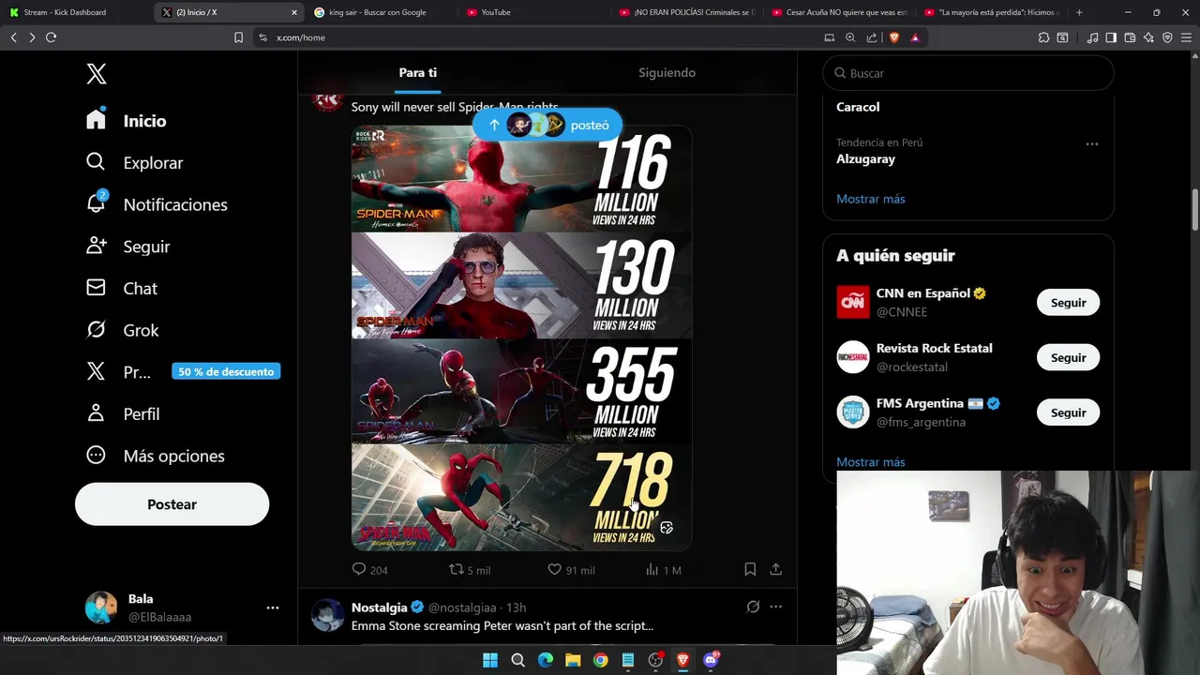Follow CNN en Español
Image resolution: width=1200 pixels, height=675 pixels.
1068,303
